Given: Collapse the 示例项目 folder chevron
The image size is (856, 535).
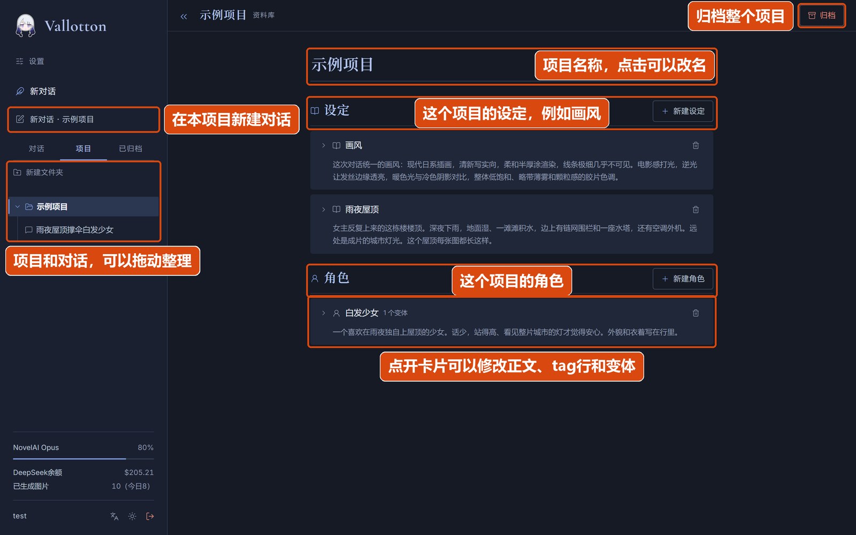Looking at the screenshot, I should pos(18,207).
